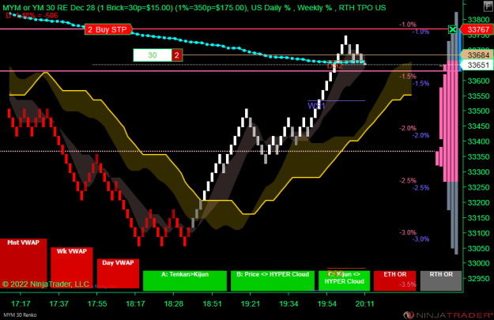Click the RTH OR gray indicator box

click(441, 280)
